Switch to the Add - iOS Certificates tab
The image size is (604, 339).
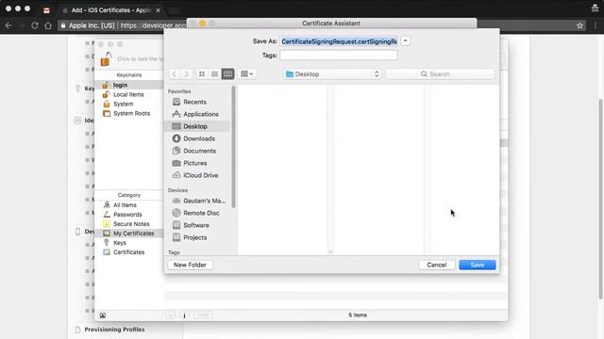(111, 10)
